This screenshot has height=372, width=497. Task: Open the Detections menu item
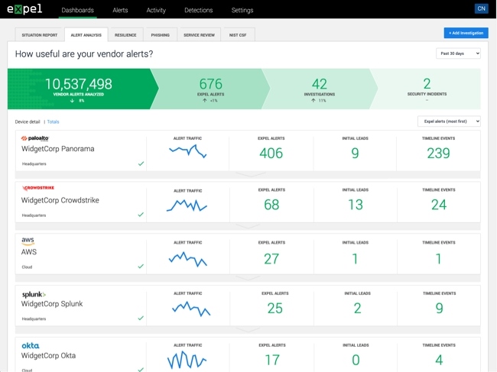pos(199,10)
